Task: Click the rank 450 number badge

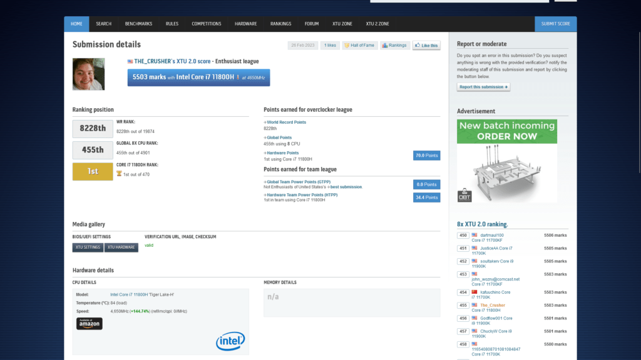Action: tap(463, 236)
